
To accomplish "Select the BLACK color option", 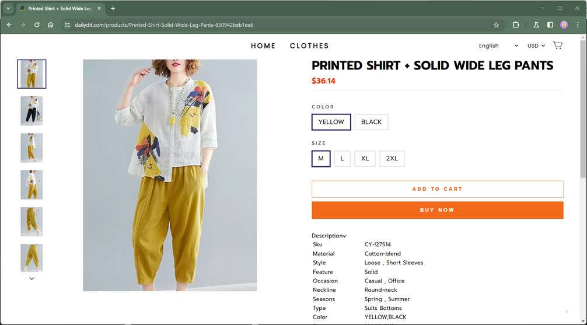I will click(x=371, y=122).
